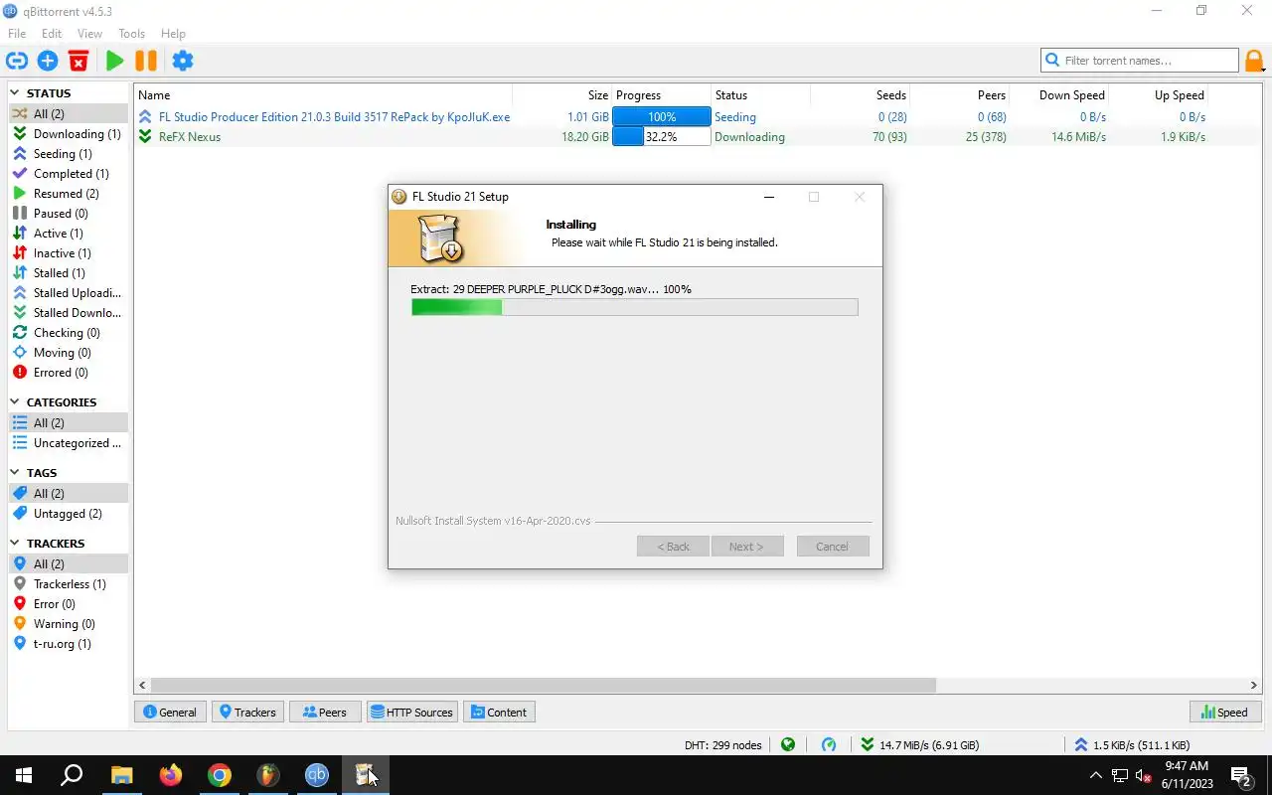Click the green Resume play toolbar icon
Screen dimensions: 1272x795
coord(114,61)
